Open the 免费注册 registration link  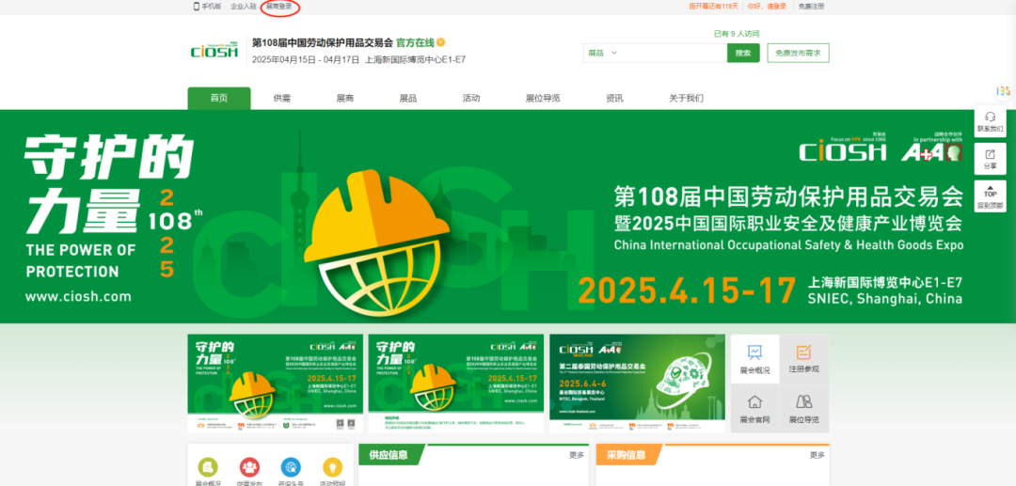coord(811,7)
